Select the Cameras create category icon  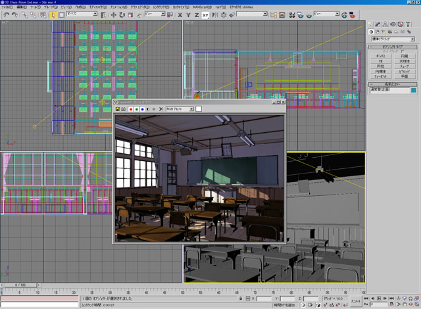coord(390,32)
